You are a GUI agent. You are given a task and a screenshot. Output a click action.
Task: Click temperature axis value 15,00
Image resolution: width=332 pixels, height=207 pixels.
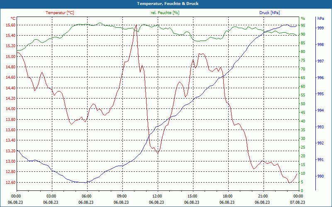pyautogui.click(x=11, y=57)
